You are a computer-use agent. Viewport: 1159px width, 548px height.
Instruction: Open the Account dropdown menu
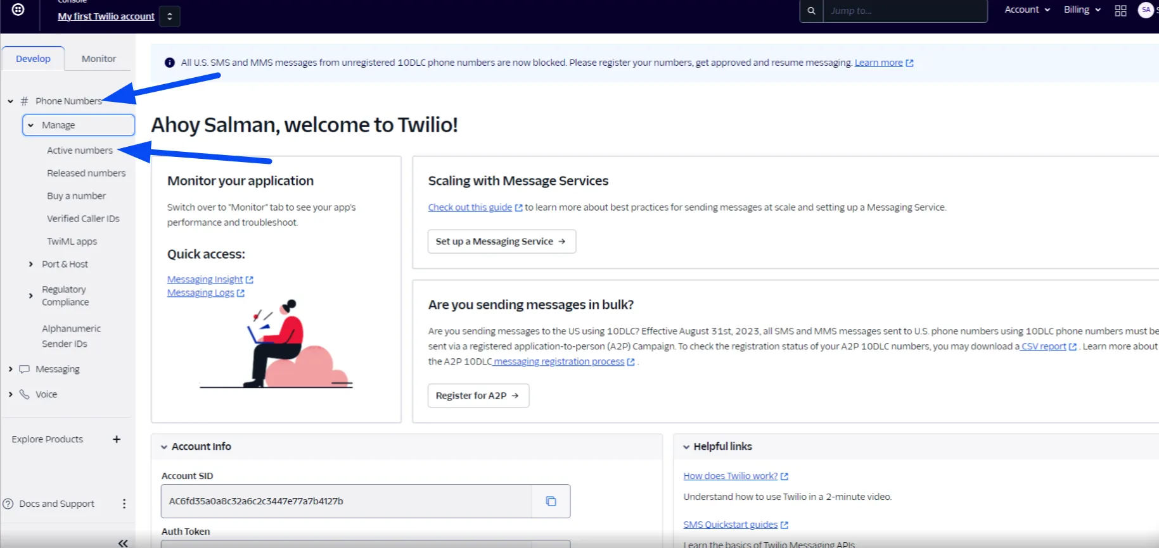point(1027,9)
